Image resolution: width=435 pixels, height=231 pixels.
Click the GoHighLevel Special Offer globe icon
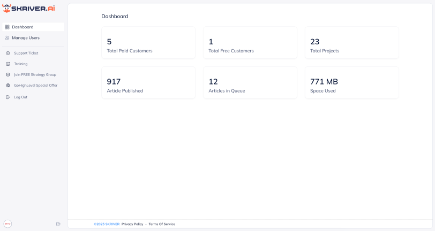7,86
